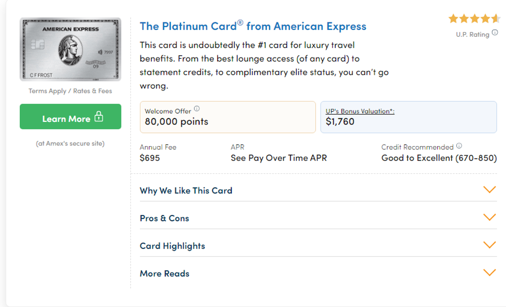
Task: Select the More Reads heading
Action: click(164, 273)
